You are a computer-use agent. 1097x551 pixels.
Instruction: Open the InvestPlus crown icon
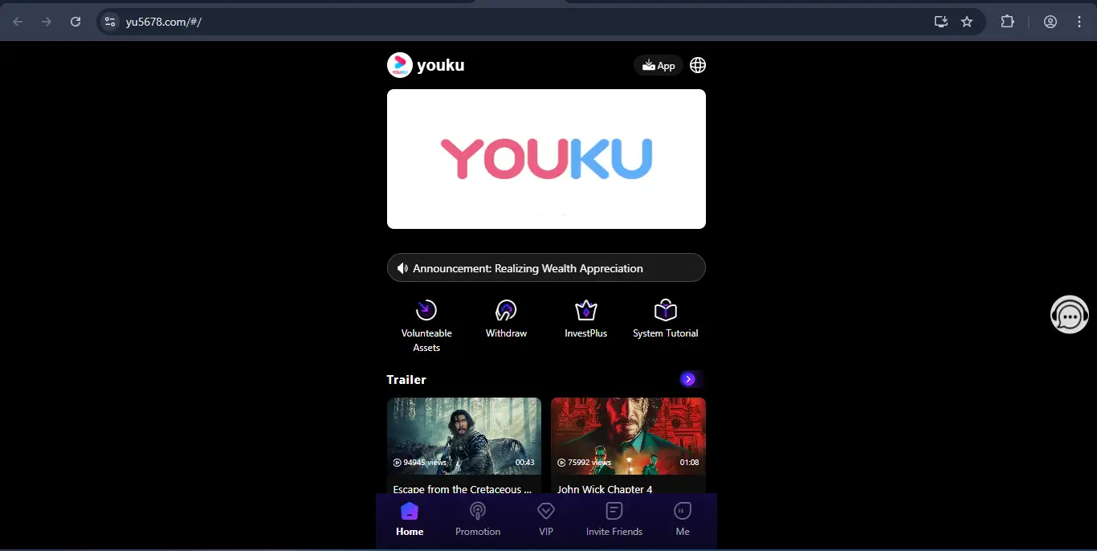tap(586, 311)
